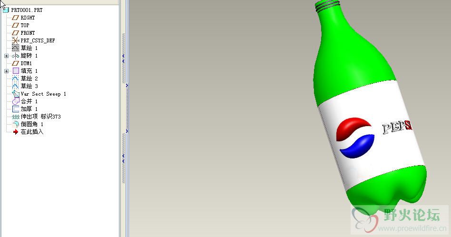Select the FRONT plane label
This screenshot has width=451, height=237.
[x=28, y=33]
